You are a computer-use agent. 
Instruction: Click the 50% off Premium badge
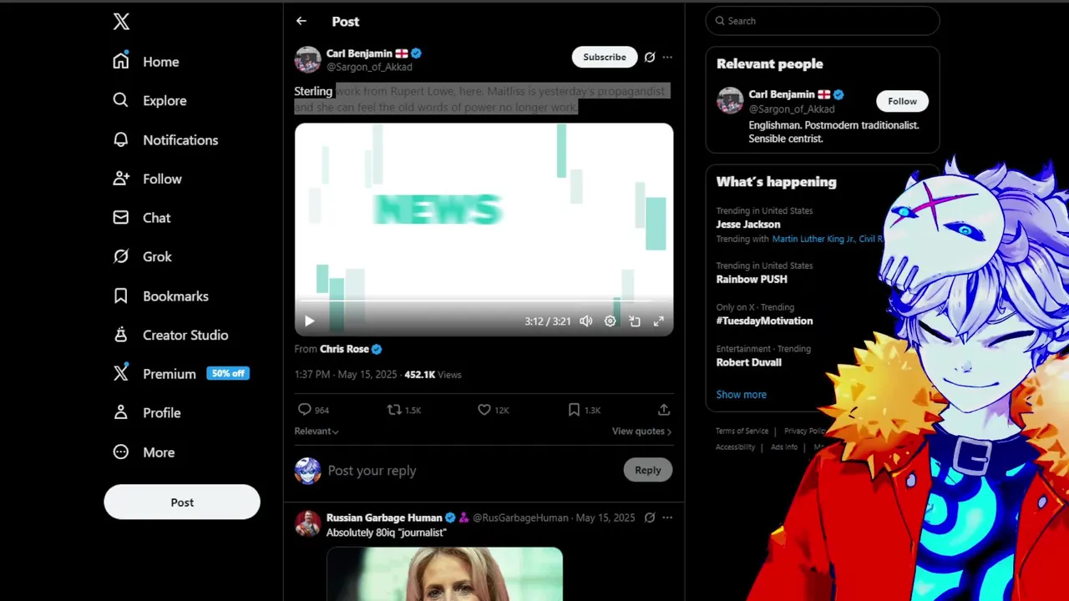228,373
